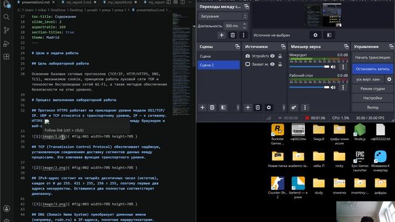
Task: Open Scenes panel three-dot overflow menu
Action: tap(238, 107)
